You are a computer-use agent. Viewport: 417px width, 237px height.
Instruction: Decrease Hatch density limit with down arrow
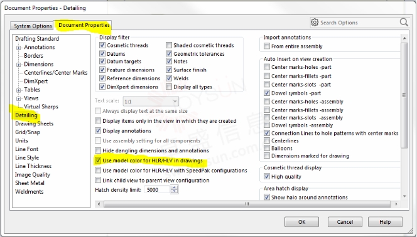(174, 192)
